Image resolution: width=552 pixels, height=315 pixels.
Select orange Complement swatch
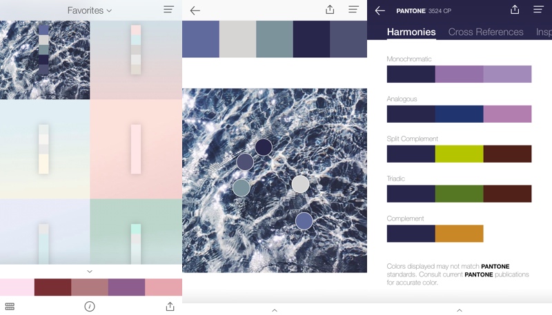pyautogui.click(x=459, y=234)
